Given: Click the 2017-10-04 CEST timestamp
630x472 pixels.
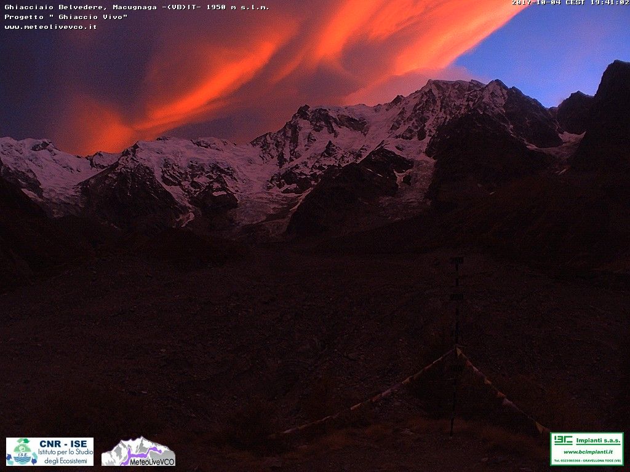Looking at the screenshot, I should [570, 3].
